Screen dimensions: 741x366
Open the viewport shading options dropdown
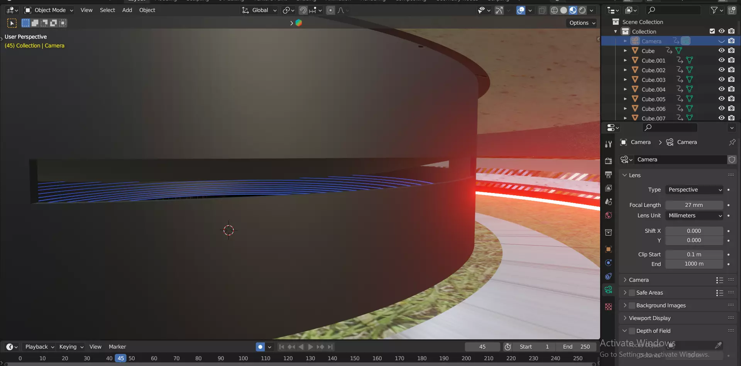coord(592,10)
